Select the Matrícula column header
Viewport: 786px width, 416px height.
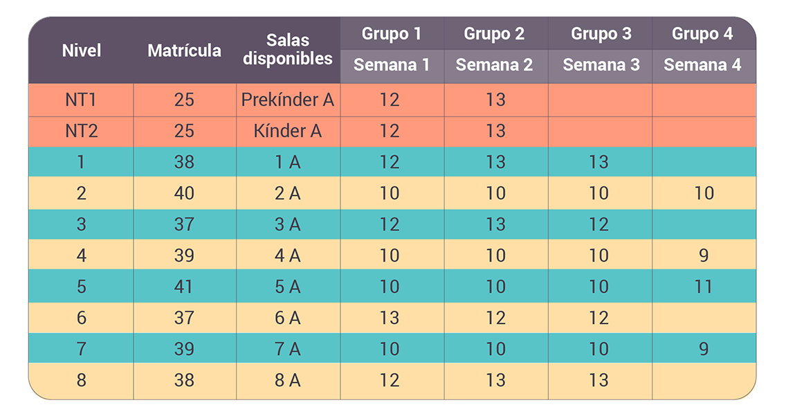pyautogui.click(x=184, y=50)
